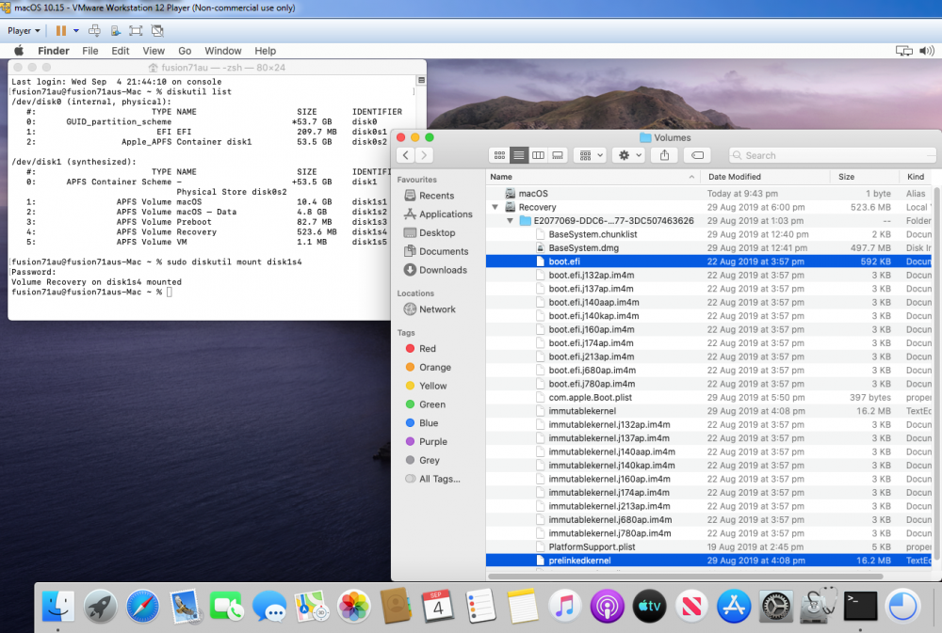Viewport: 942px width, 633px height.
Task: Select the immutablekernel file
Action: point(709,411)
